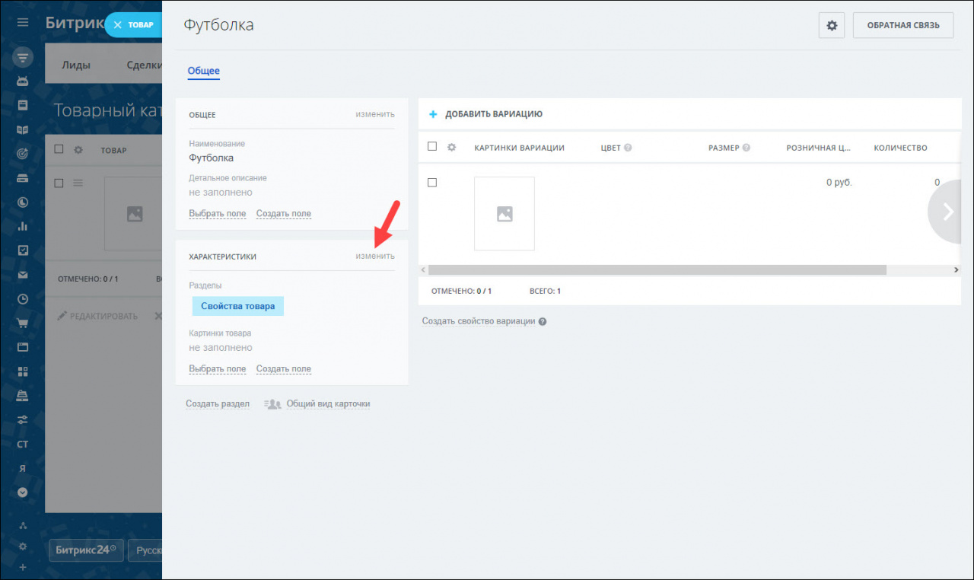Open gear icon in background catalog header
This screenshot has height=580, width=974.
(x=78, y=150)
